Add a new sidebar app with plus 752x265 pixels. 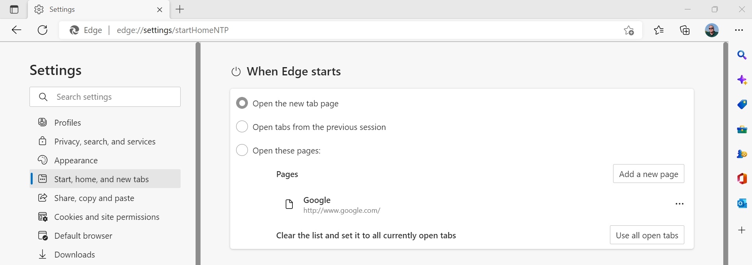tap(742, 230)
